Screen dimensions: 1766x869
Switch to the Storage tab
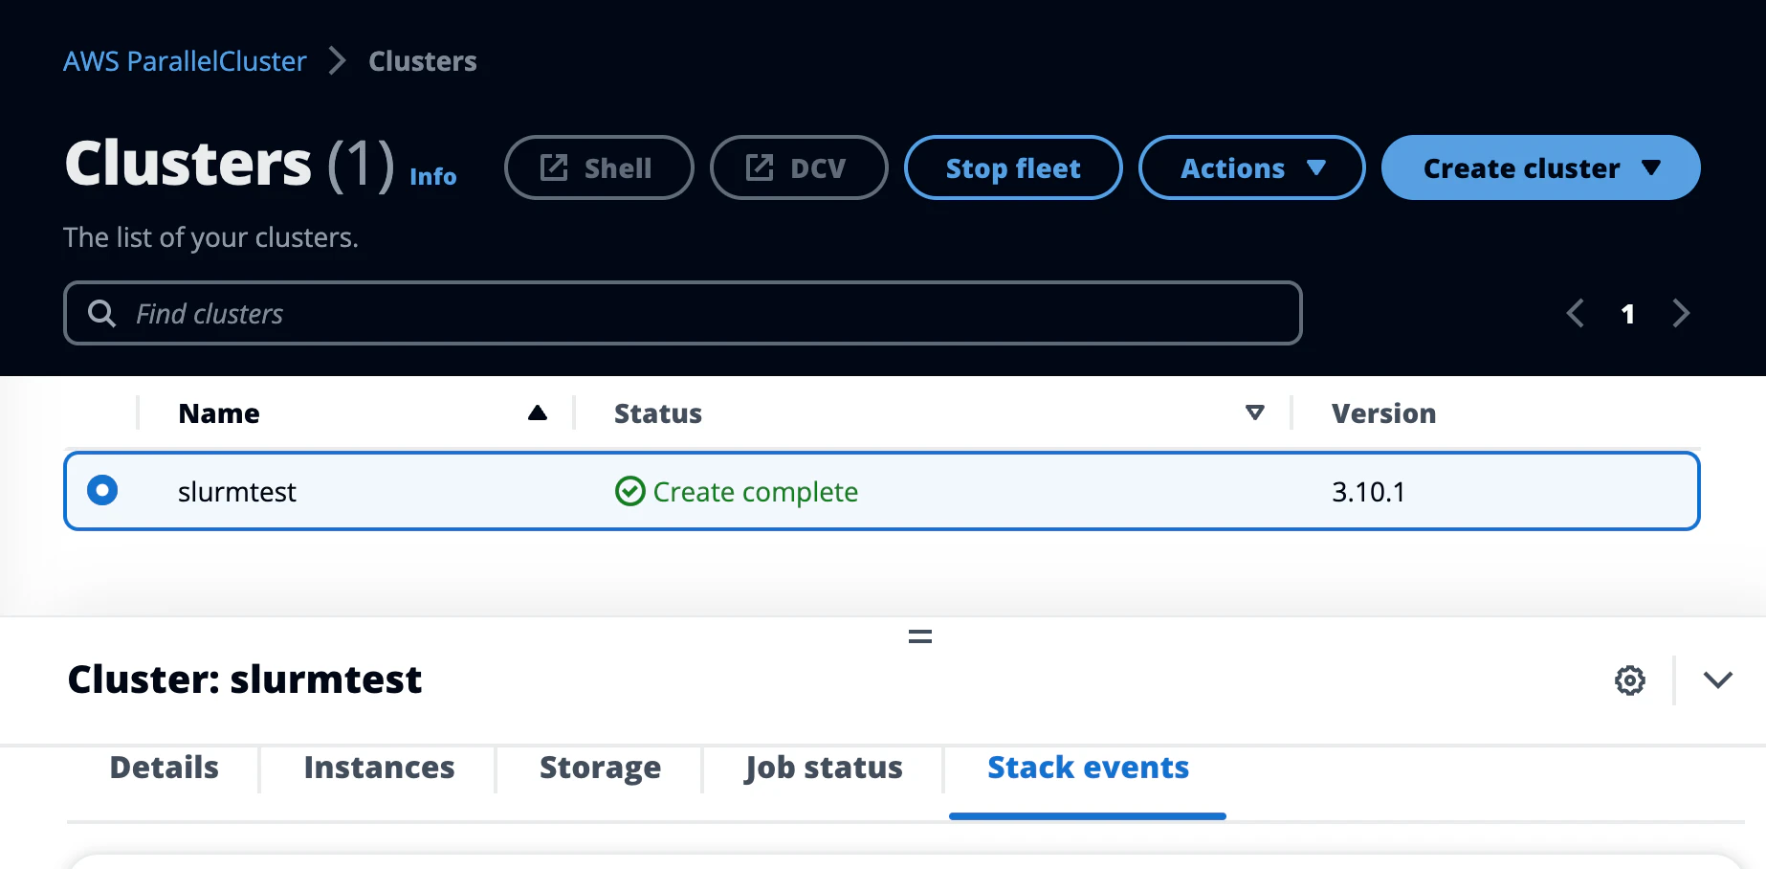[600, 768]
